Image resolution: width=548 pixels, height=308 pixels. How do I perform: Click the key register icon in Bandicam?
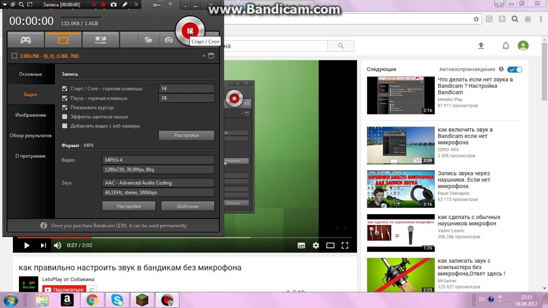click(x=157, y=5)
